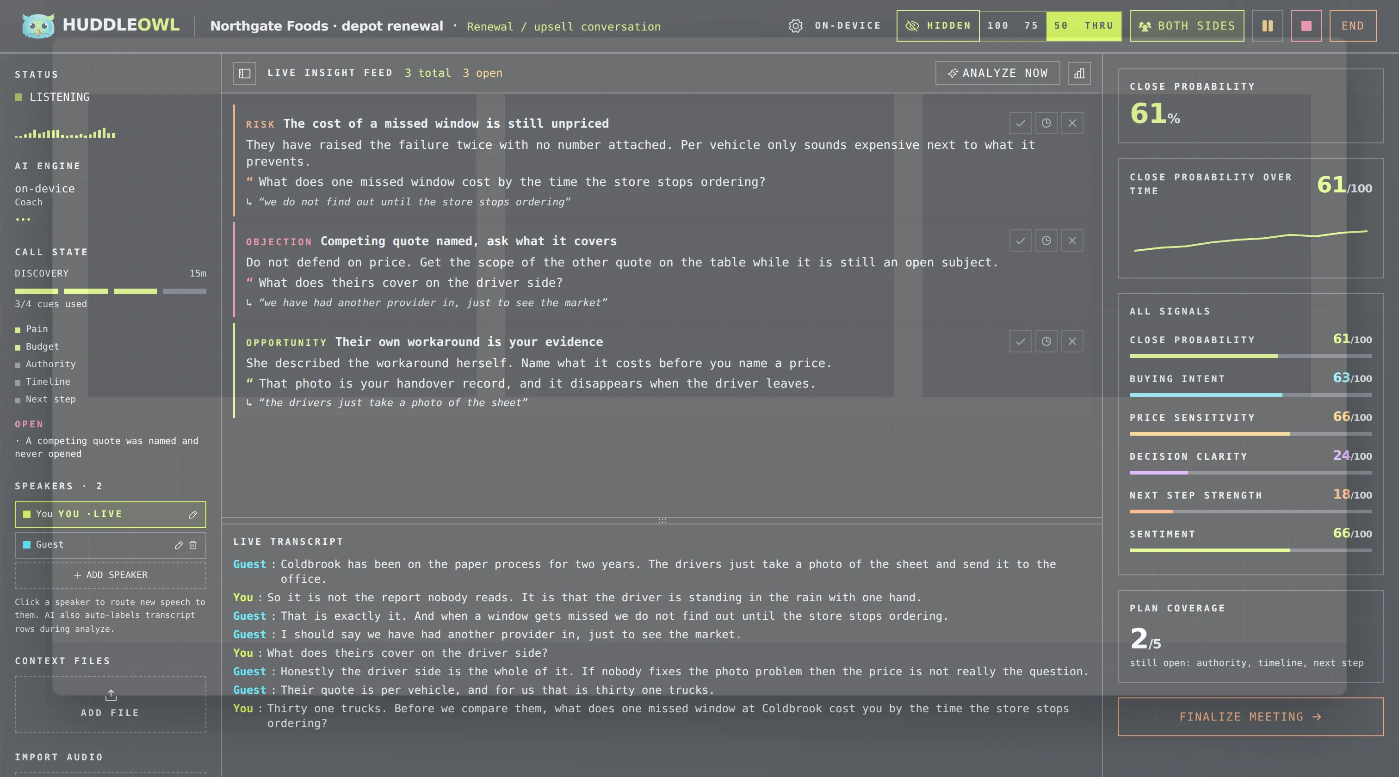Snooze the Objection insight with the clock icon
Image resolution: width=1399 pixels, height=777 pixels.
click(x=1046, y=240)
